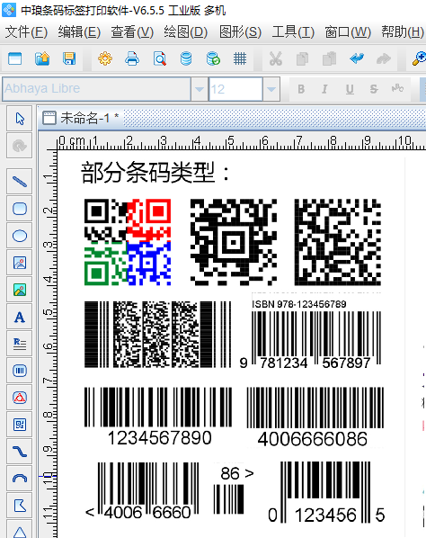The image size is (426, 538).
Task: Expand the font size dropdown arrow
Action: click(271, 89)
